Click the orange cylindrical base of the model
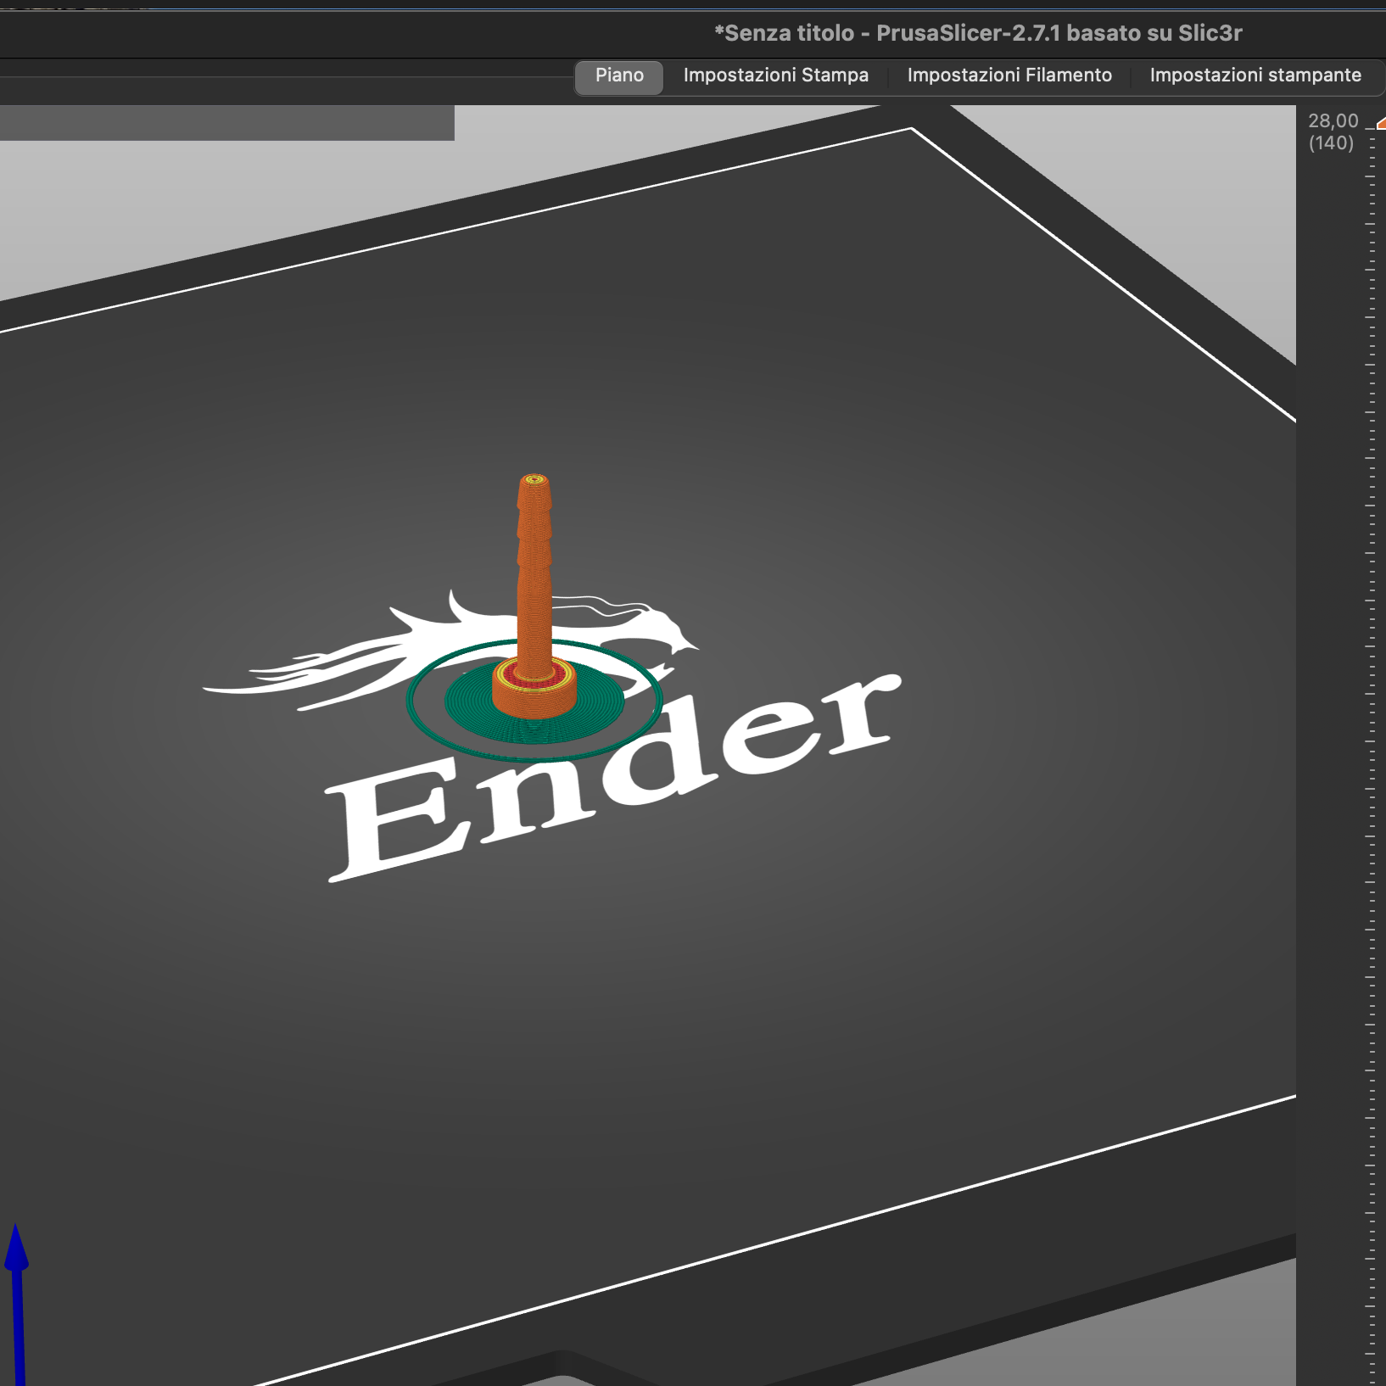The height and width of the screenshot is (1386, 1386). pos(534,701)
